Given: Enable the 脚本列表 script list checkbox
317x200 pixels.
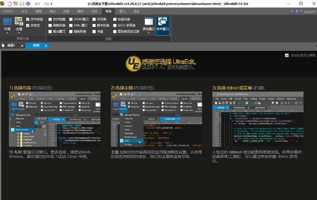Looking at the screenshot, I should click(x=94, y=26).
